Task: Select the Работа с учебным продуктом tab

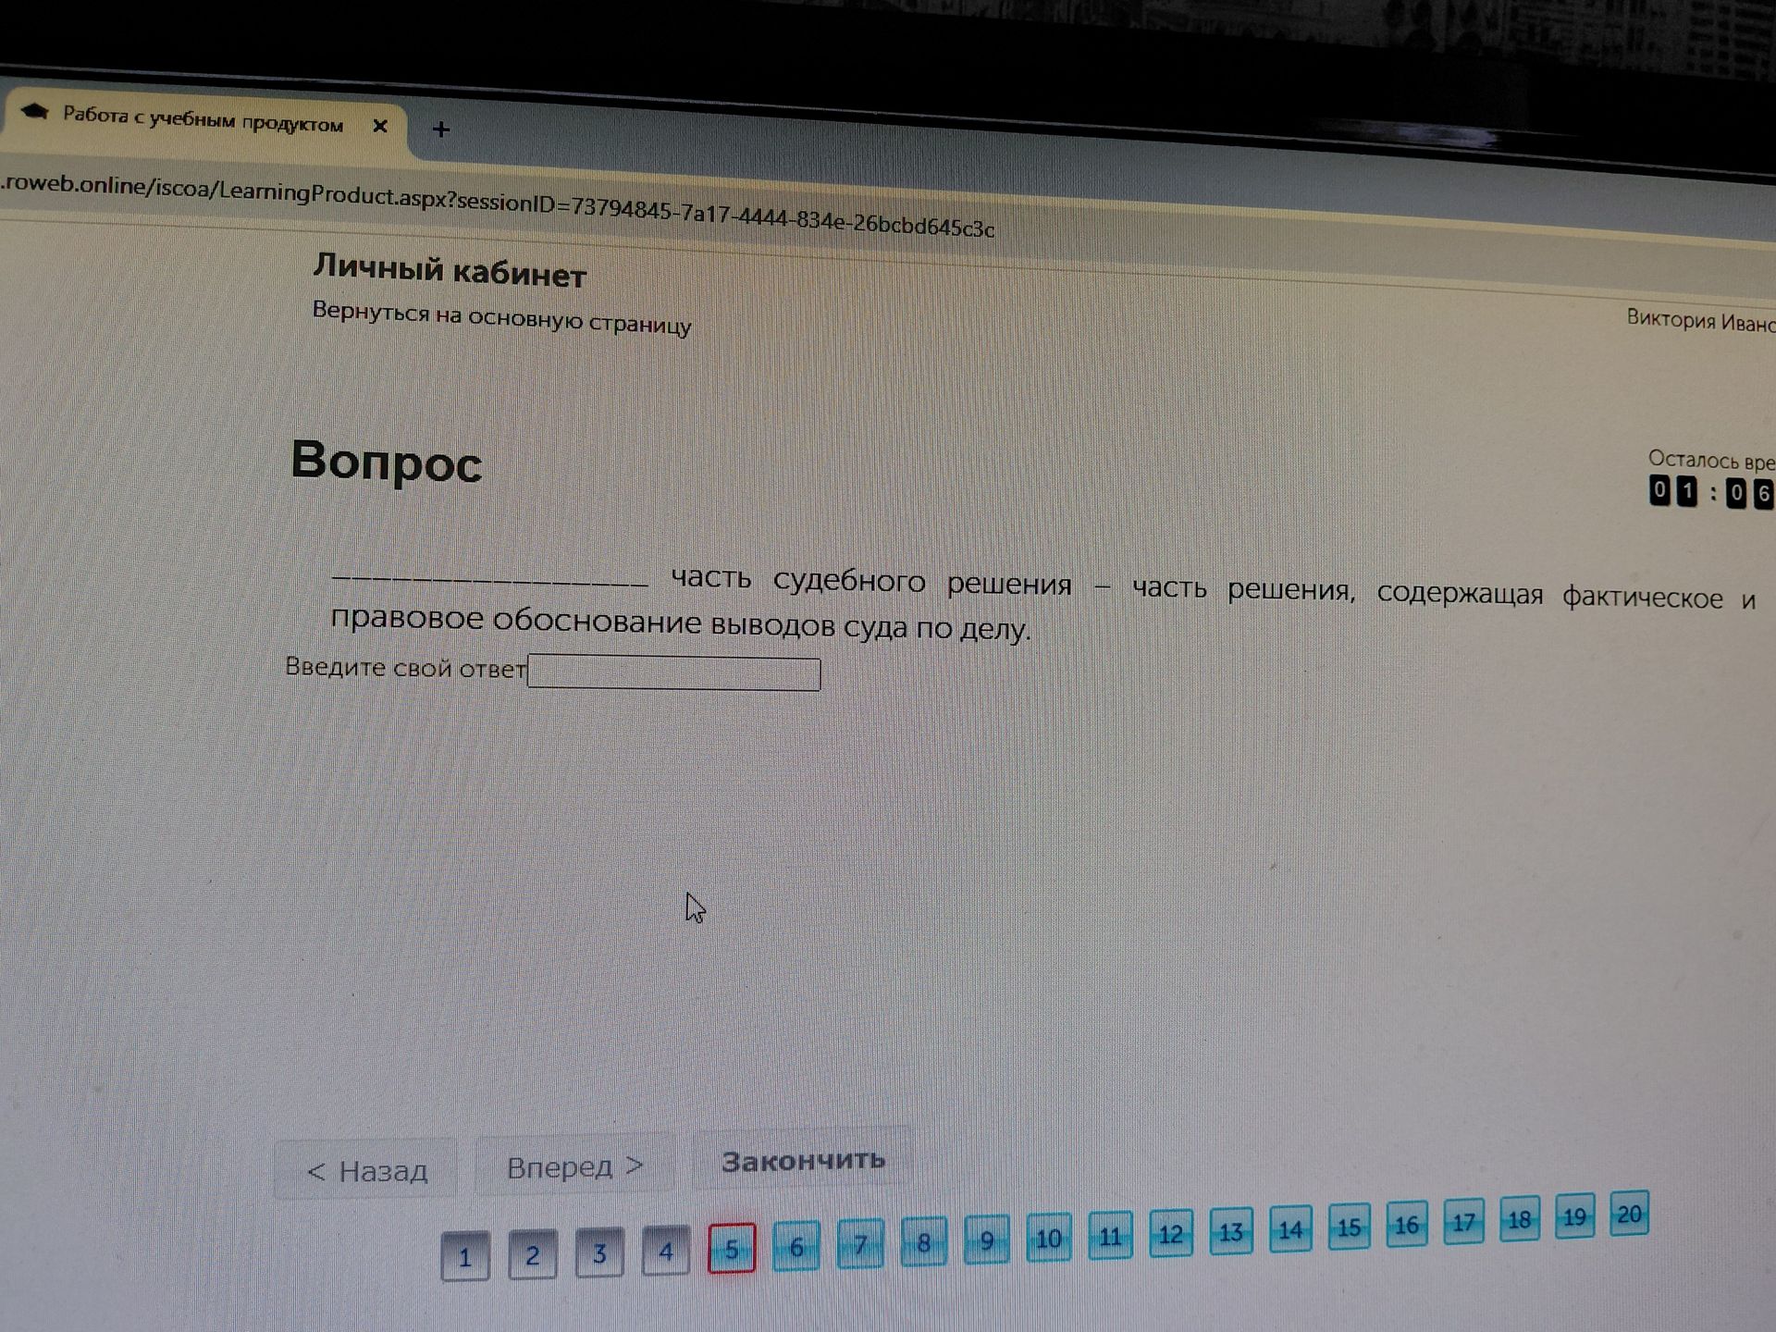Action: (203, 120)
